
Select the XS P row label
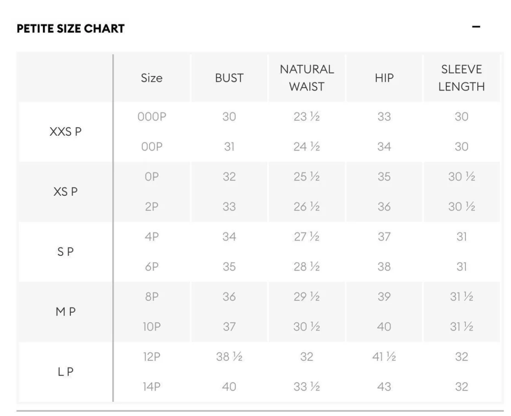pyautogui.click(x=66, y=191)
